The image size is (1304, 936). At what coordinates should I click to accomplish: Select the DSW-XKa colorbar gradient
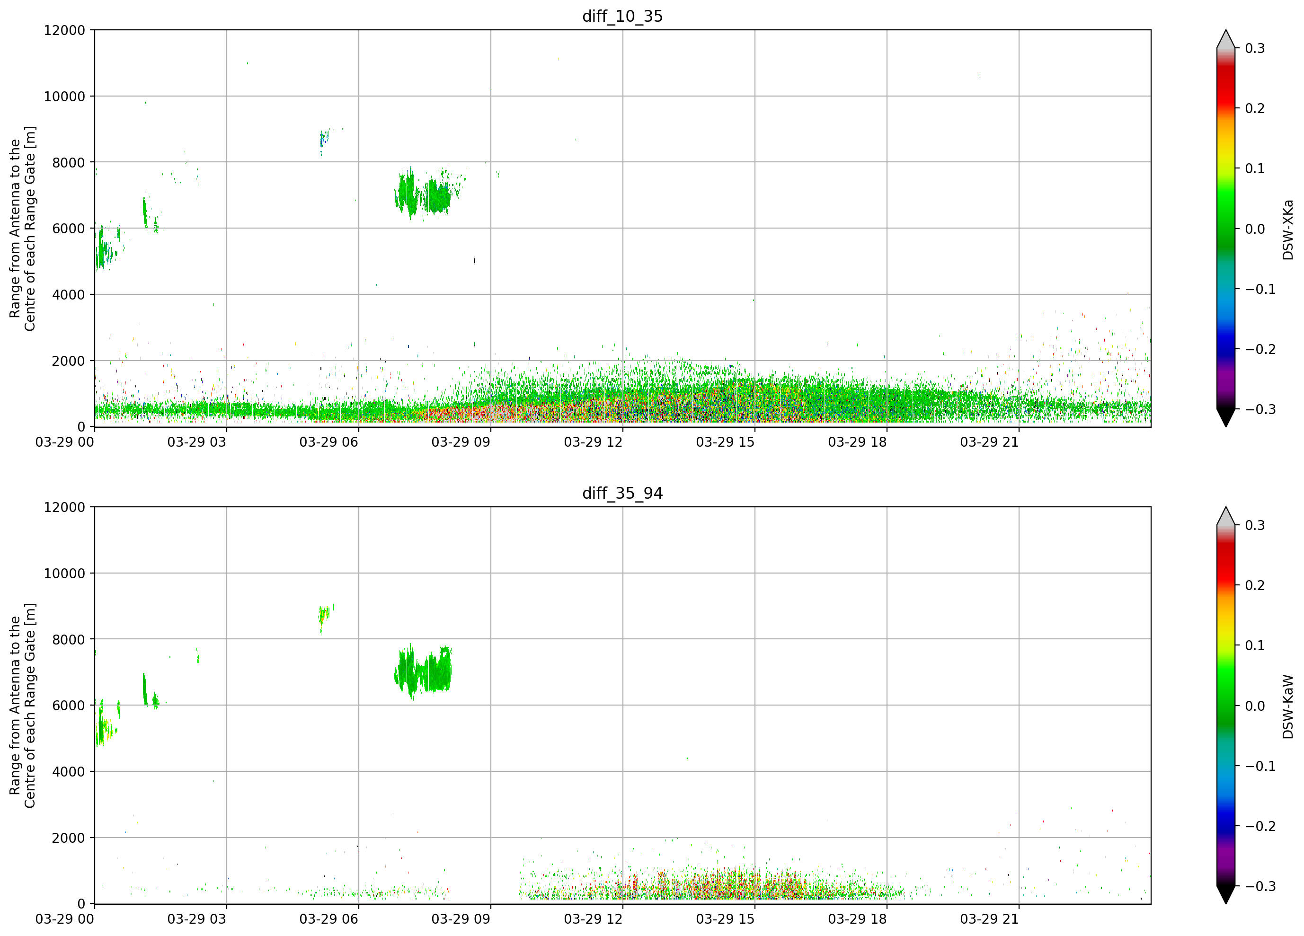tap(1226, 228)
